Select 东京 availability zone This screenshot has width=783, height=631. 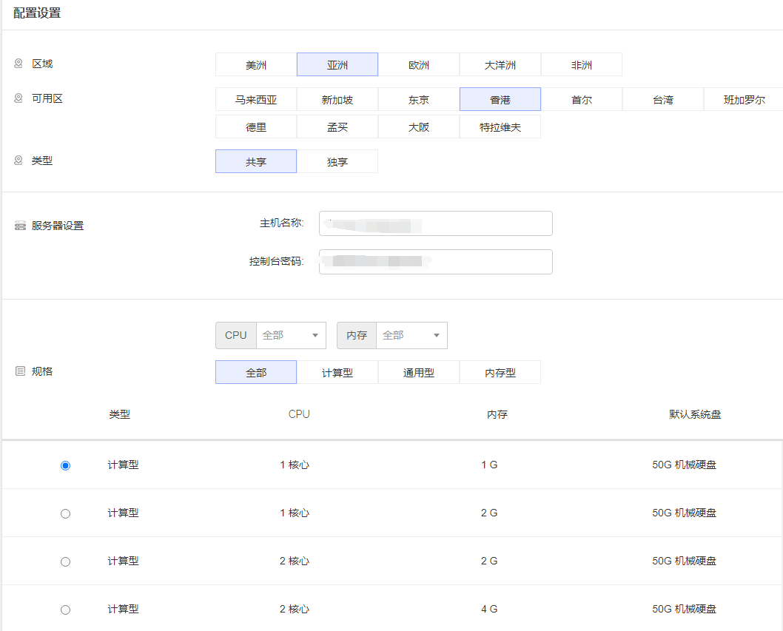(x=419, y=100)
